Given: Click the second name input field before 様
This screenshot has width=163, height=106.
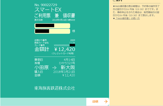Looking at the screenshot, I should pyautogui.click(x=52, y=31).
